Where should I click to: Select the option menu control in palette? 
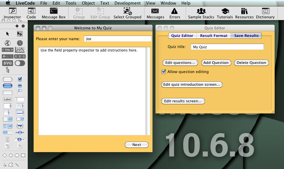[x=8, y=119]
